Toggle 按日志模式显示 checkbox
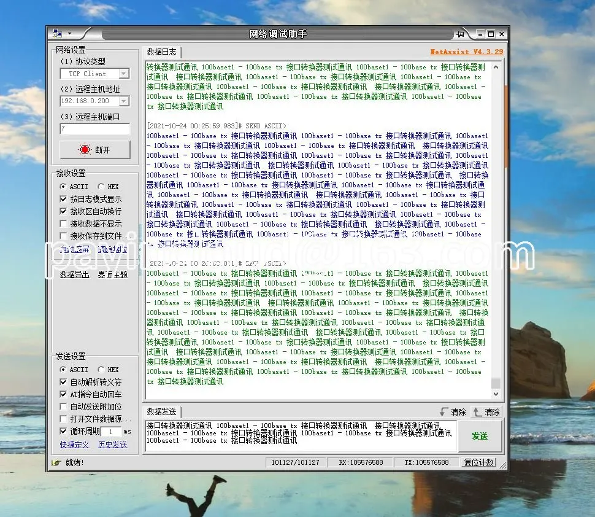Screen dimensions: 595x517 point(64,199)
